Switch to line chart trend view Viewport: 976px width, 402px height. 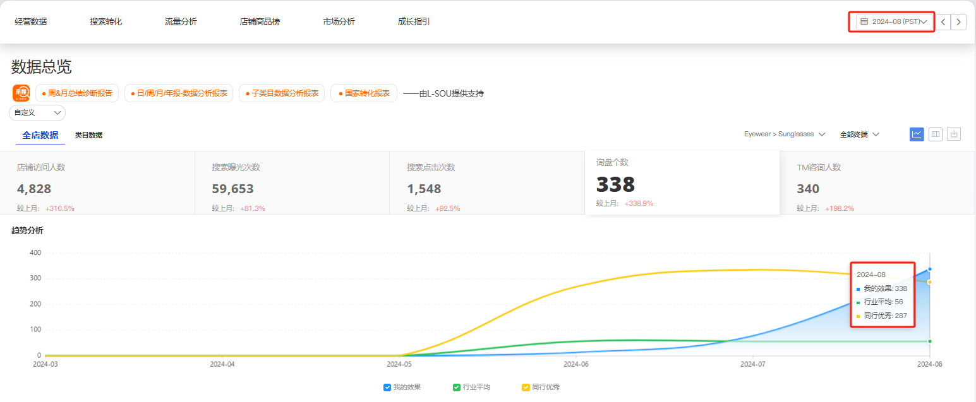pos(917,134)
